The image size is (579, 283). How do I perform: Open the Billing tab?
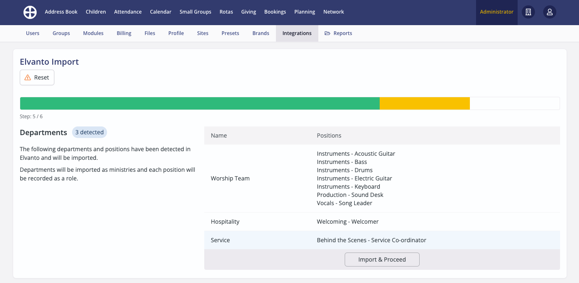(x=124, y=33)
